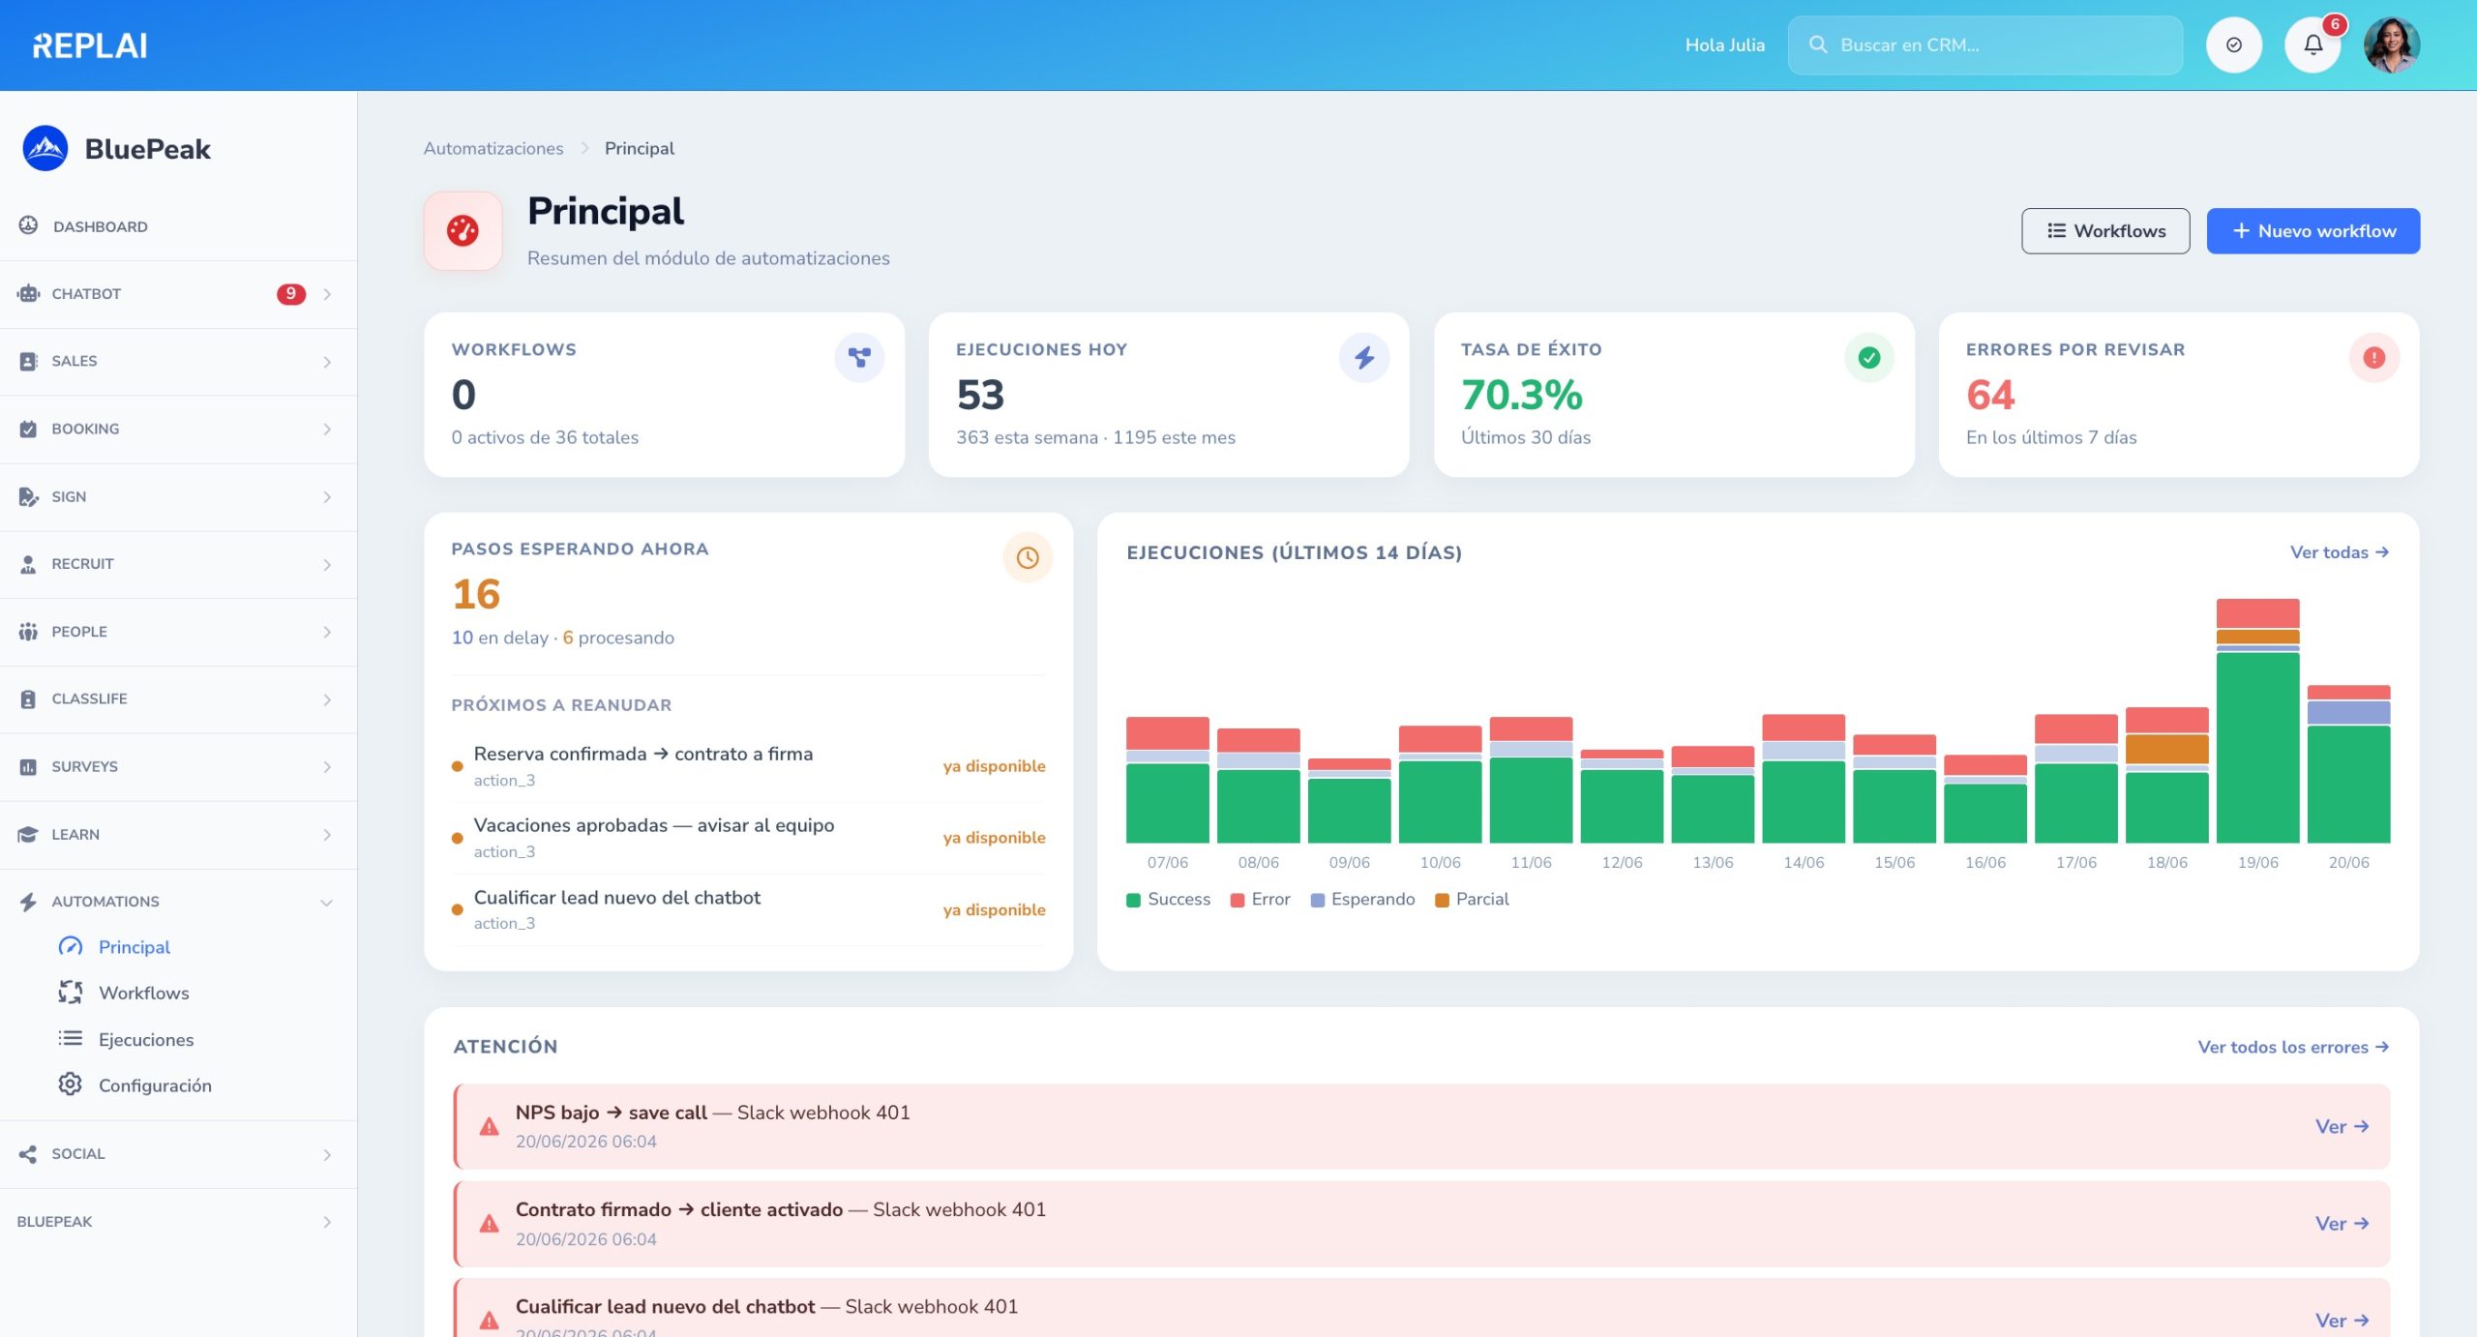Click '0 activos de 36 totales'
The height and width of the screenshot is (1337, 2477).
(545, 437)
